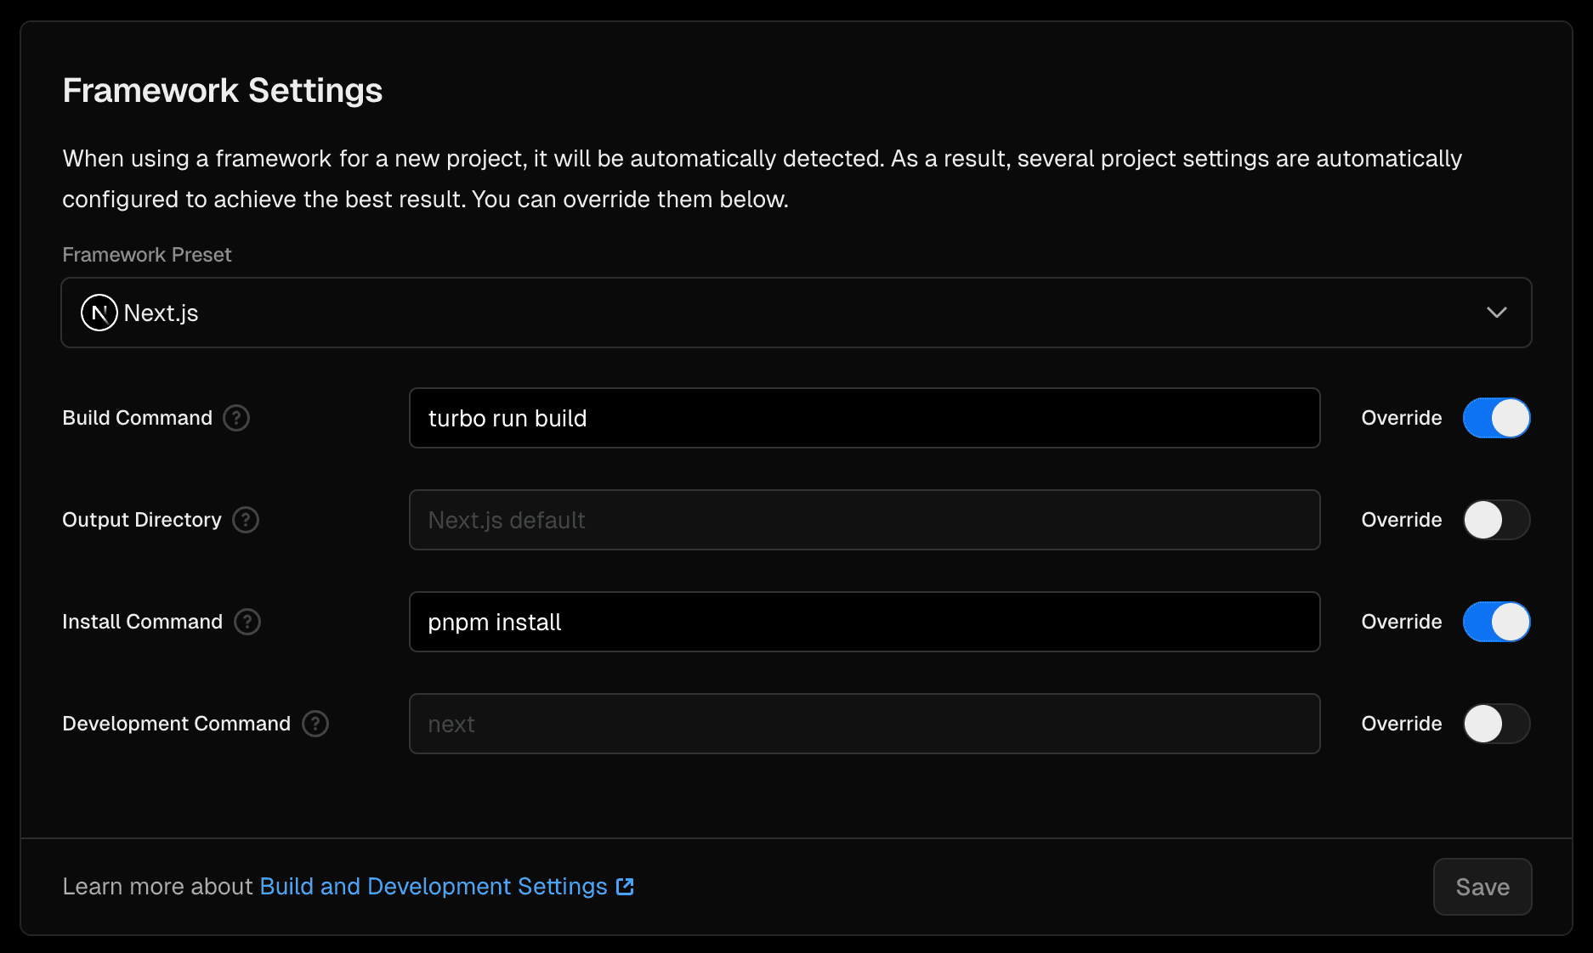Enable the Output Directory override toggle
1593x953 pixels.
tap(1496, 520)
